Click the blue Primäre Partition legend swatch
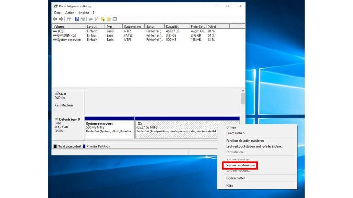Screen dimensions: 353x198 click(x=85, y=146)
